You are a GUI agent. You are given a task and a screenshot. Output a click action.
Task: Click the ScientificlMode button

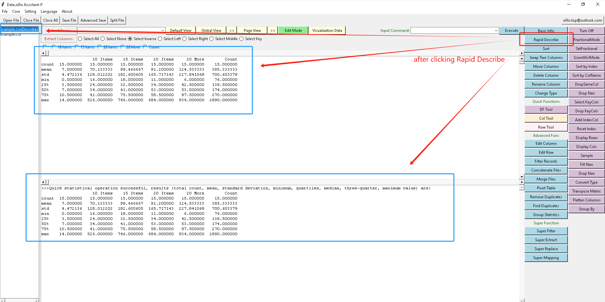587,58
